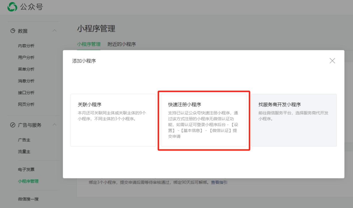Image resolution: width=353 pixels, height=208 pixels.
Task: Click the green WeChat 公众号 logo icon
Action: (12, 7)
